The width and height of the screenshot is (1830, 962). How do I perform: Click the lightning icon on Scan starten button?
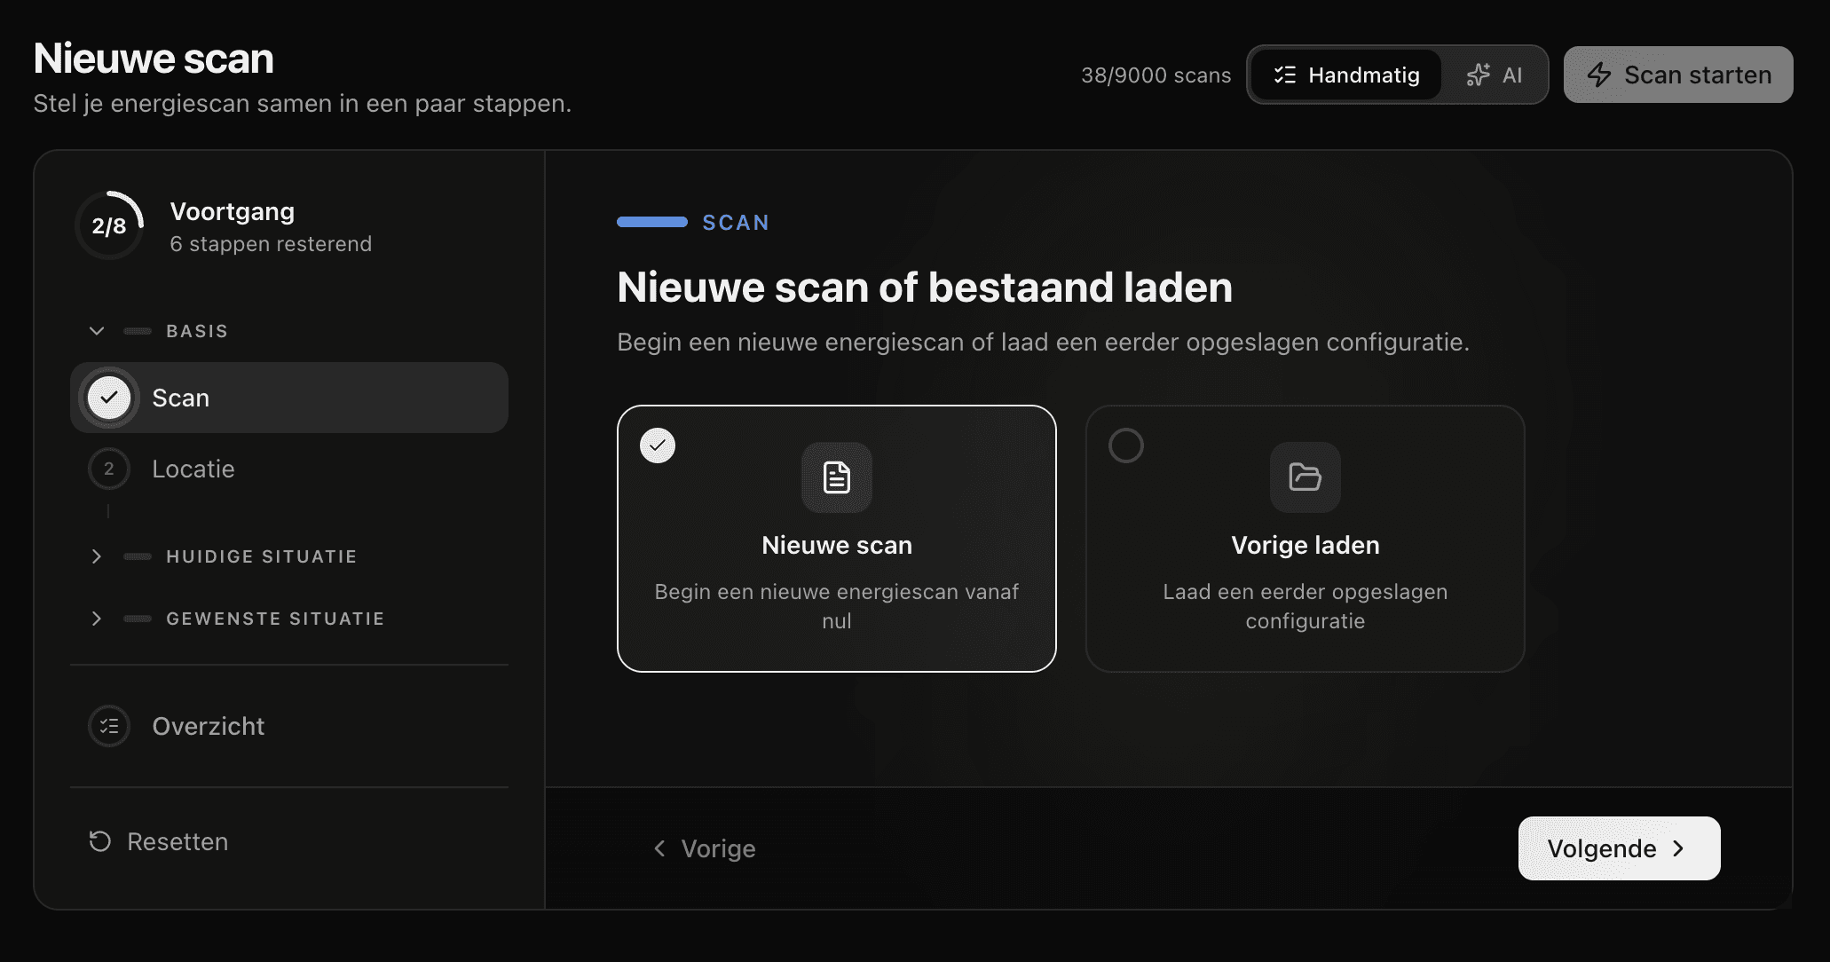(1601, 75)
